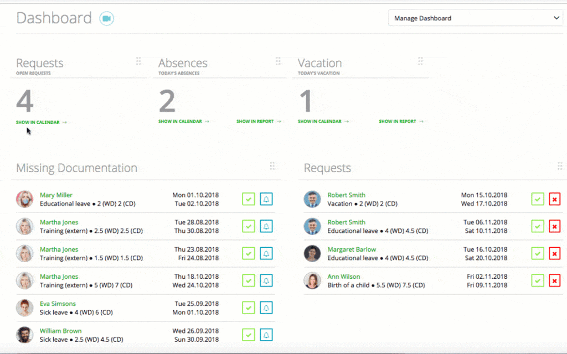The width and height of the screenshot is (567, 354).
Task: Open the Manage Dashboard dropdown
Action: (x=475, y=18)
